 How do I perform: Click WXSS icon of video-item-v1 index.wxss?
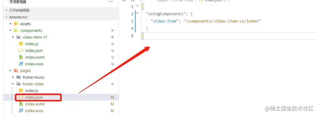(21, 64)
